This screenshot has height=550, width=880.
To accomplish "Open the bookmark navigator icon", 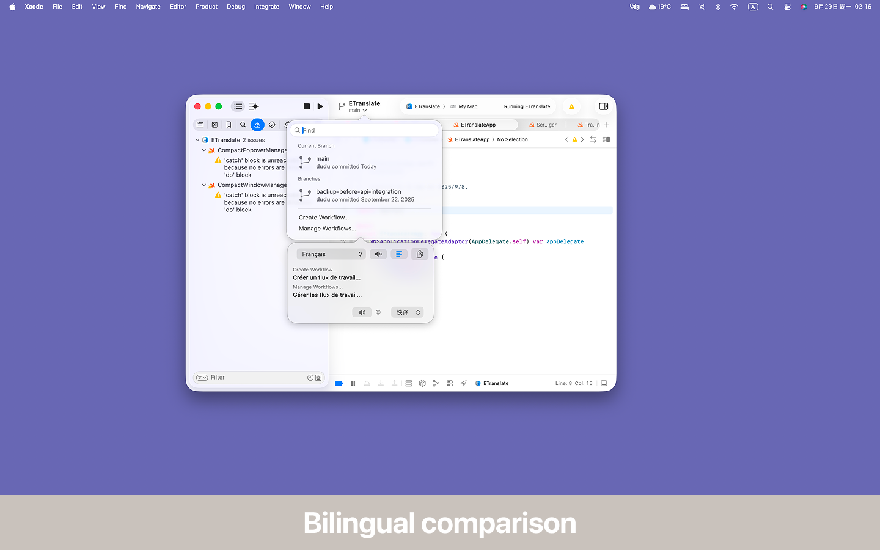I will (229, 125).
